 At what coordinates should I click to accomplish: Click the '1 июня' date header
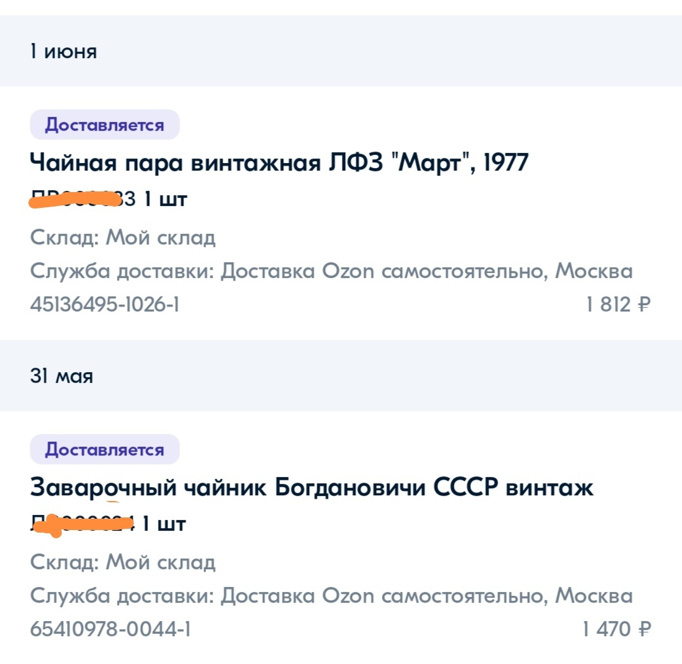(x=63, y=51)
